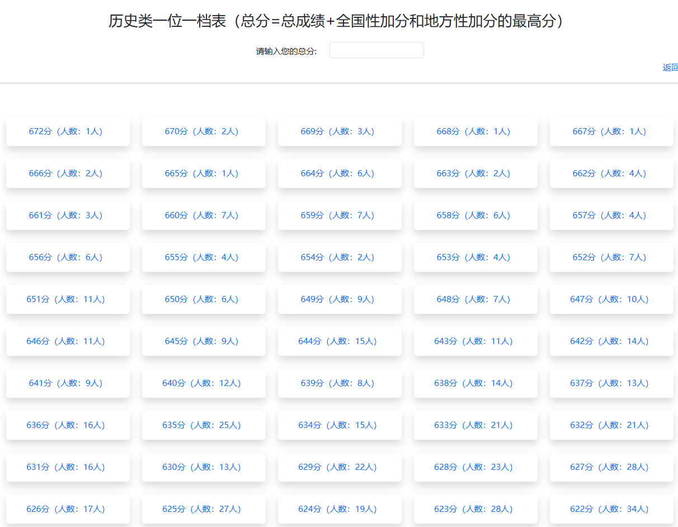Screen dimensions: 678x527
Task: Open the 644分 (15人) card
Action: [x=340, y=341]
